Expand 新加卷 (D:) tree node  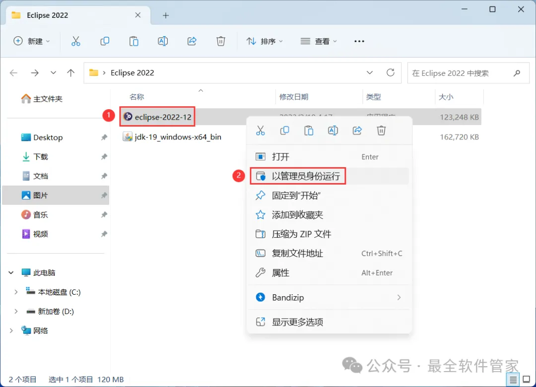pos(16,312)
